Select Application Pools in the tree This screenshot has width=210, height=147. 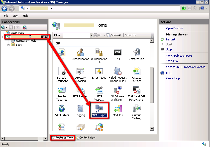click(x=26, y=41)
